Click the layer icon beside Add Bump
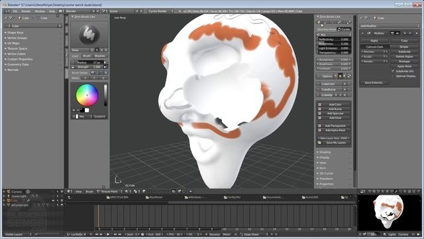This screenshot has width=424, height=239. coord(319,109)
